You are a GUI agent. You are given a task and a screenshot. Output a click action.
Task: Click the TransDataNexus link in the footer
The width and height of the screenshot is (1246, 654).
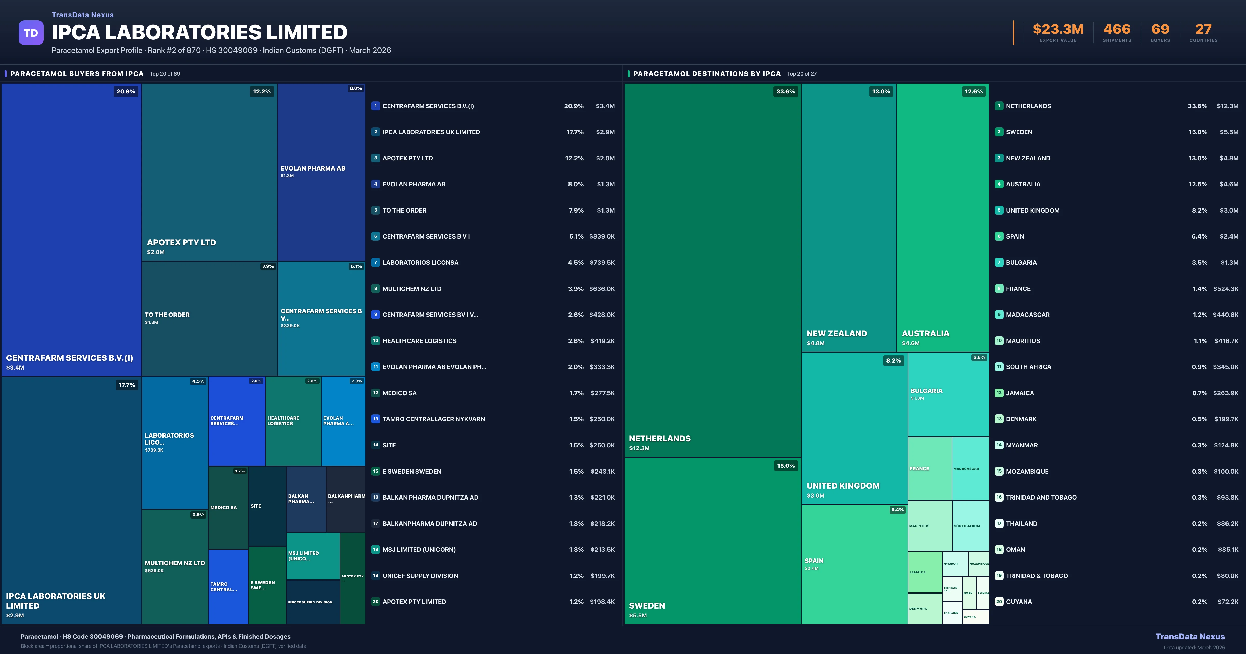click(1190, 637)
